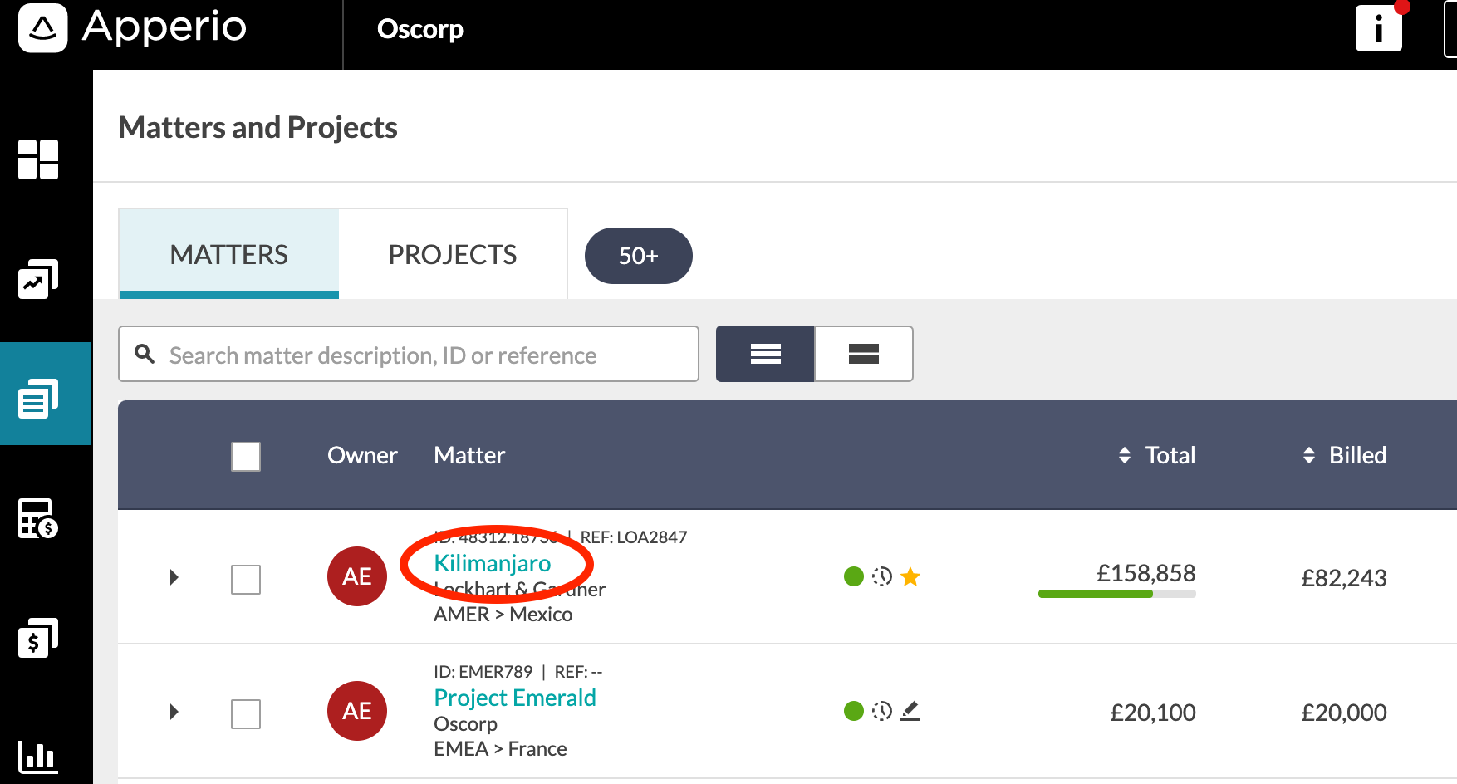Screen dimensions: 1457x784
Task: Click the EMEA > France text
Action: click(500, 749)
